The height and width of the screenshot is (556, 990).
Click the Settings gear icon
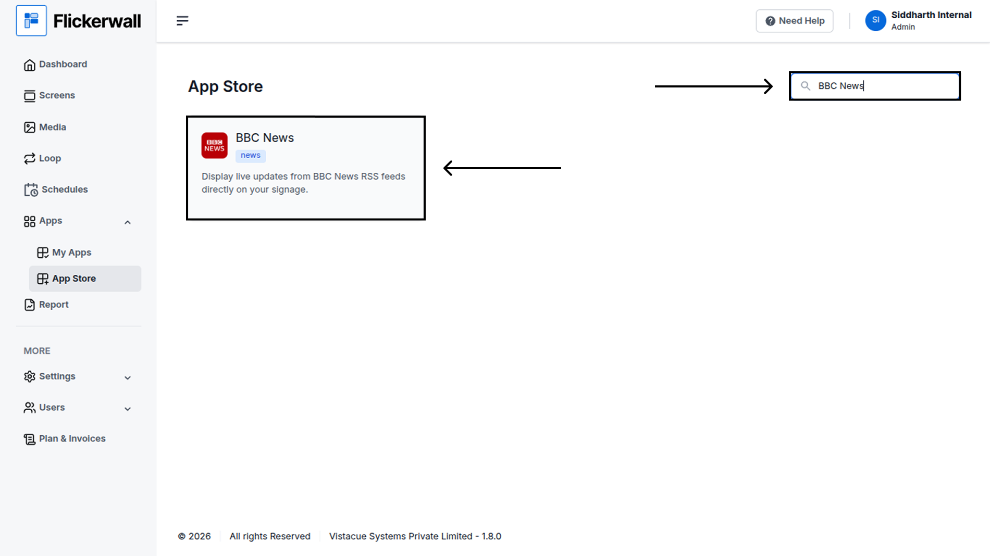[x=30, y=376]
